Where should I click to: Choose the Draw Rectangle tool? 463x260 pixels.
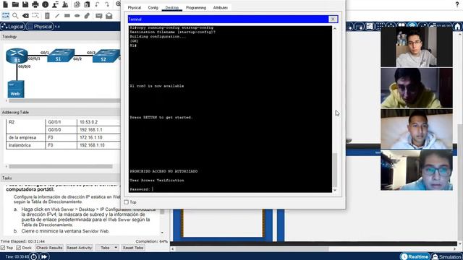coord(67,16)
